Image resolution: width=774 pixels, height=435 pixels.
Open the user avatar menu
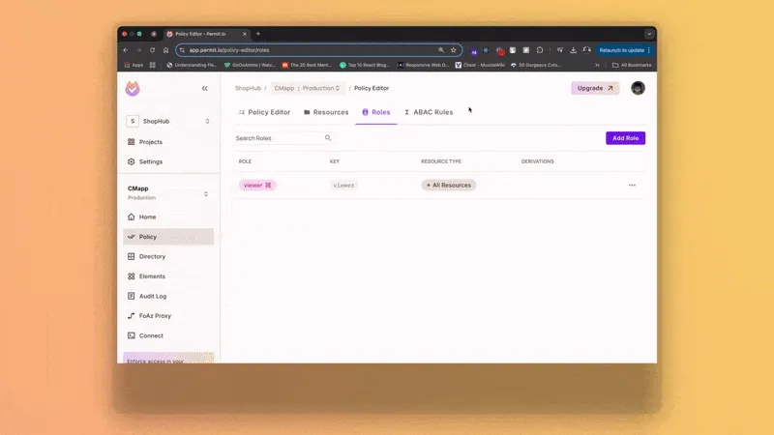point(638,88)
